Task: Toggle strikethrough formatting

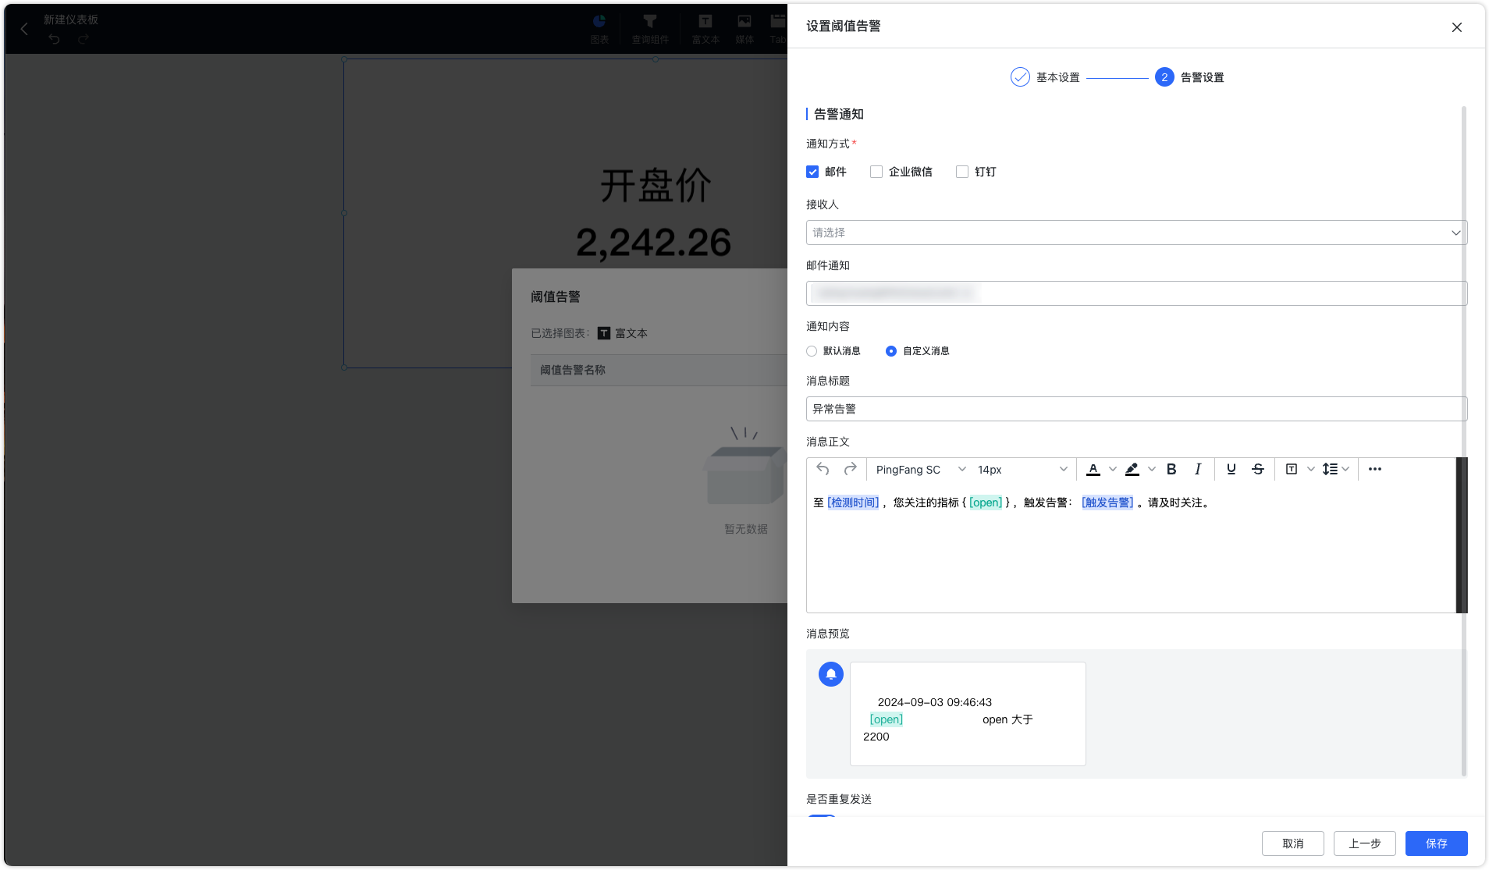Action: pyautogui.click(x=1258, y=469)
